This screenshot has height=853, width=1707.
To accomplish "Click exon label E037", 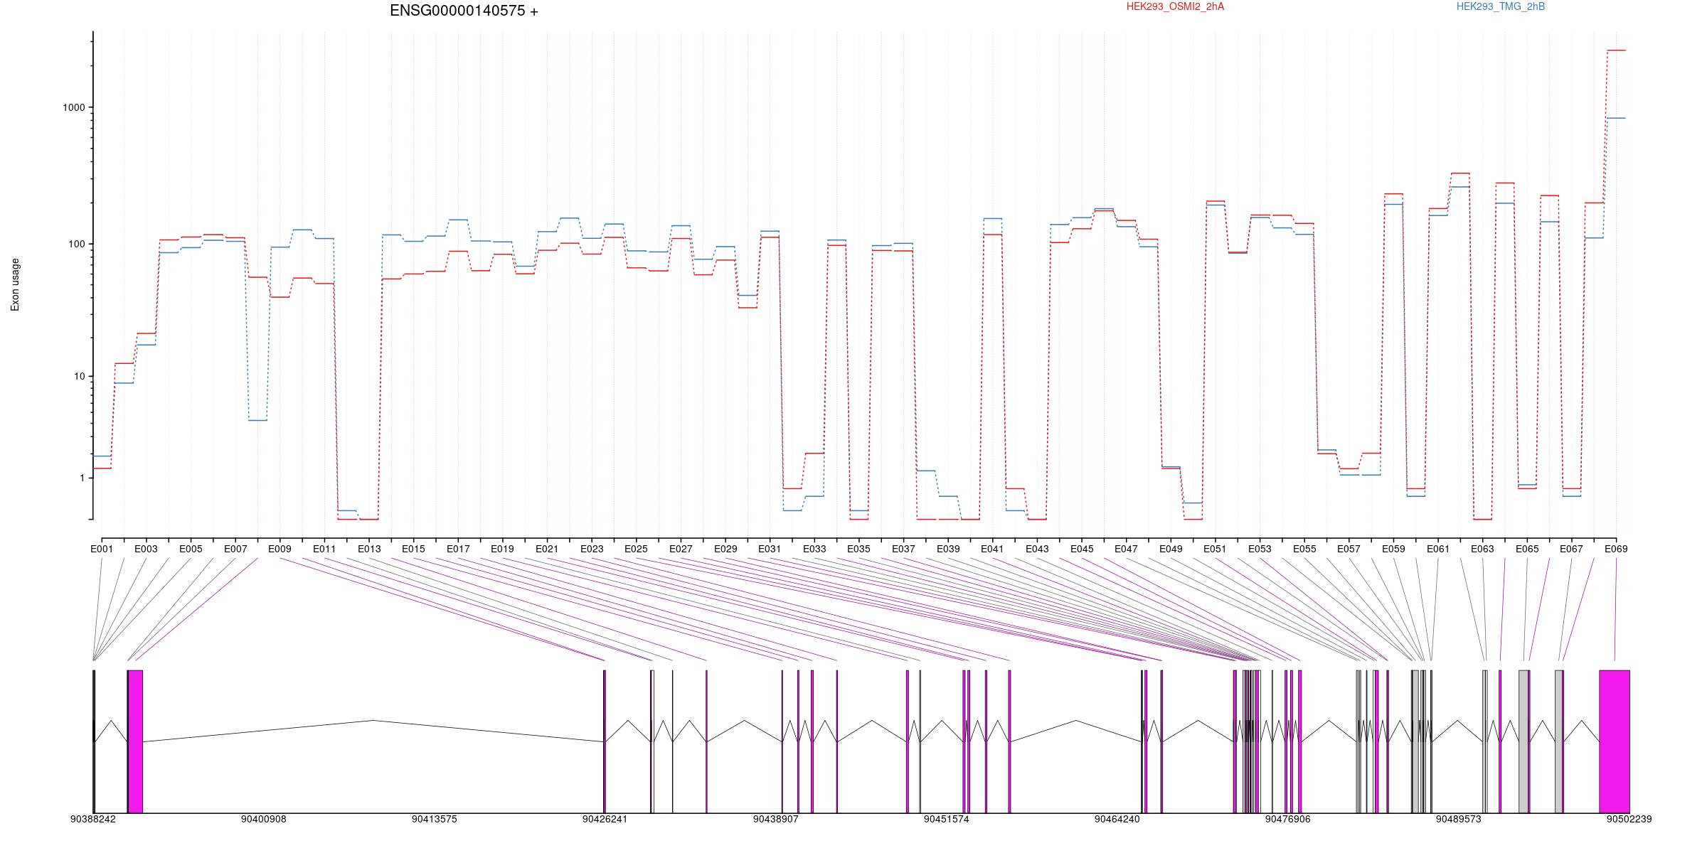I will point(903,549).
